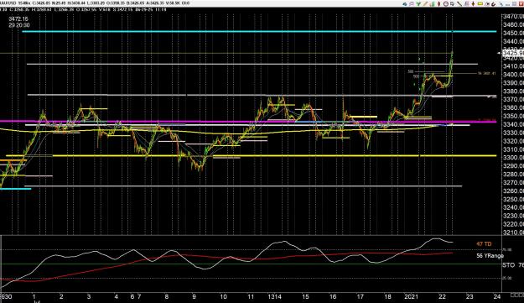
Task: Click the 3300.00 price axis label
Action: point(513,158)
